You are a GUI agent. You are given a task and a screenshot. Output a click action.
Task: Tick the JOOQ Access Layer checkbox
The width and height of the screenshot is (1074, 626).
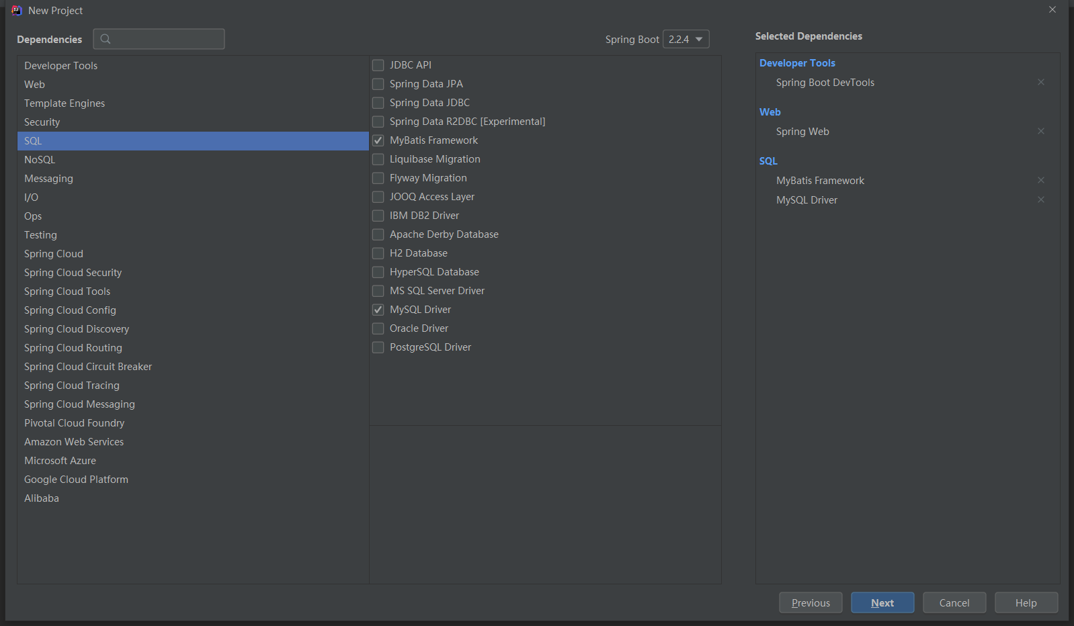coord(378,197)
